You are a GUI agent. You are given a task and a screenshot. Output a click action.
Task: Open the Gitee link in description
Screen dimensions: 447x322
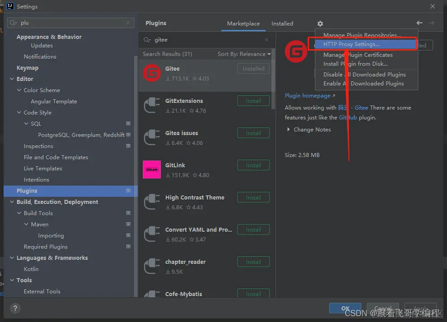pyautogui.click(x=361, y=108)
